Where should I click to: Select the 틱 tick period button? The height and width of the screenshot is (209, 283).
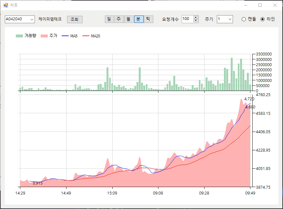(x=148, y=19)
